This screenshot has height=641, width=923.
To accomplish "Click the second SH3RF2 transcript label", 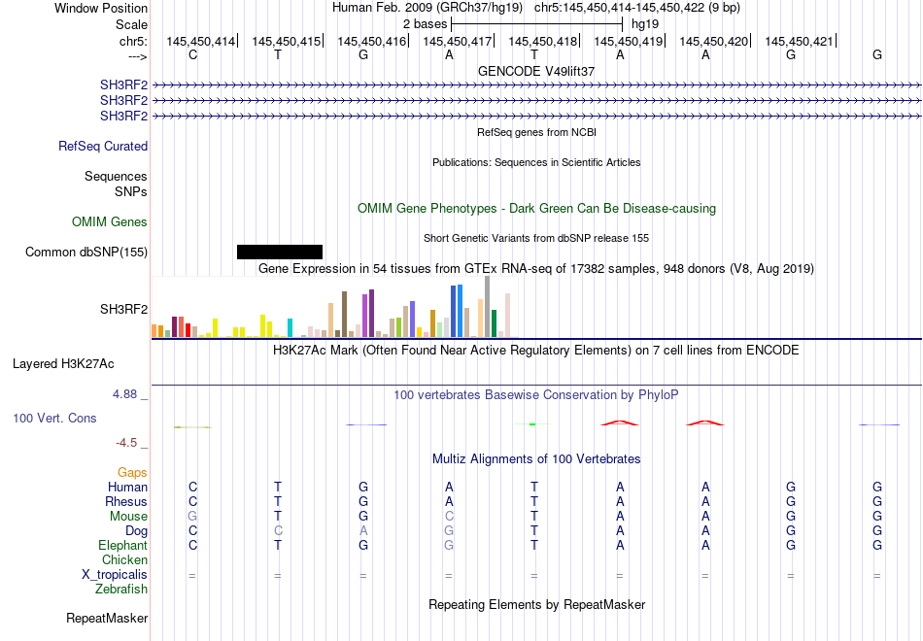I will pyautogui.click(x=123, y=101).
